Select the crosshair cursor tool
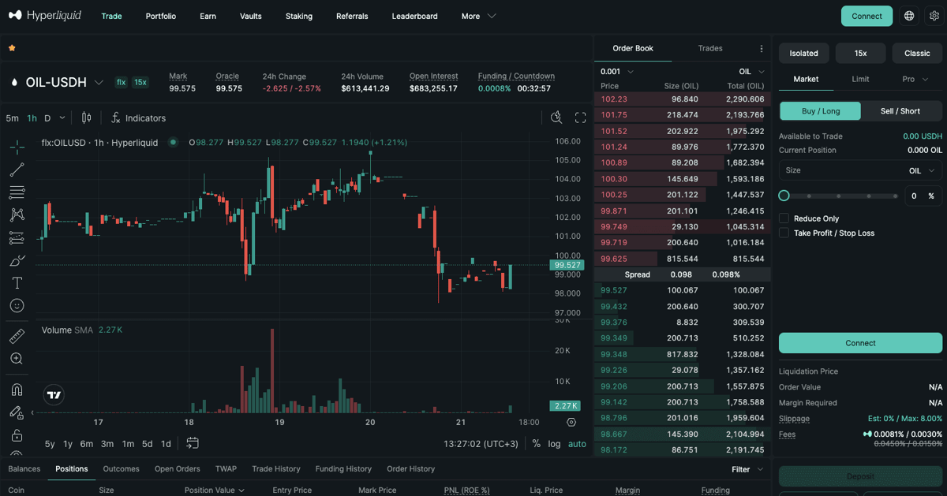 click(17, 147)
